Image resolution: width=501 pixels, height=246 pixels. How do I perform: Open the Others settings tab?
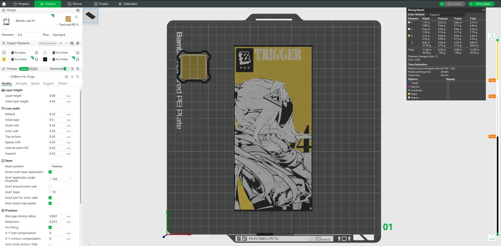[63, 83]
